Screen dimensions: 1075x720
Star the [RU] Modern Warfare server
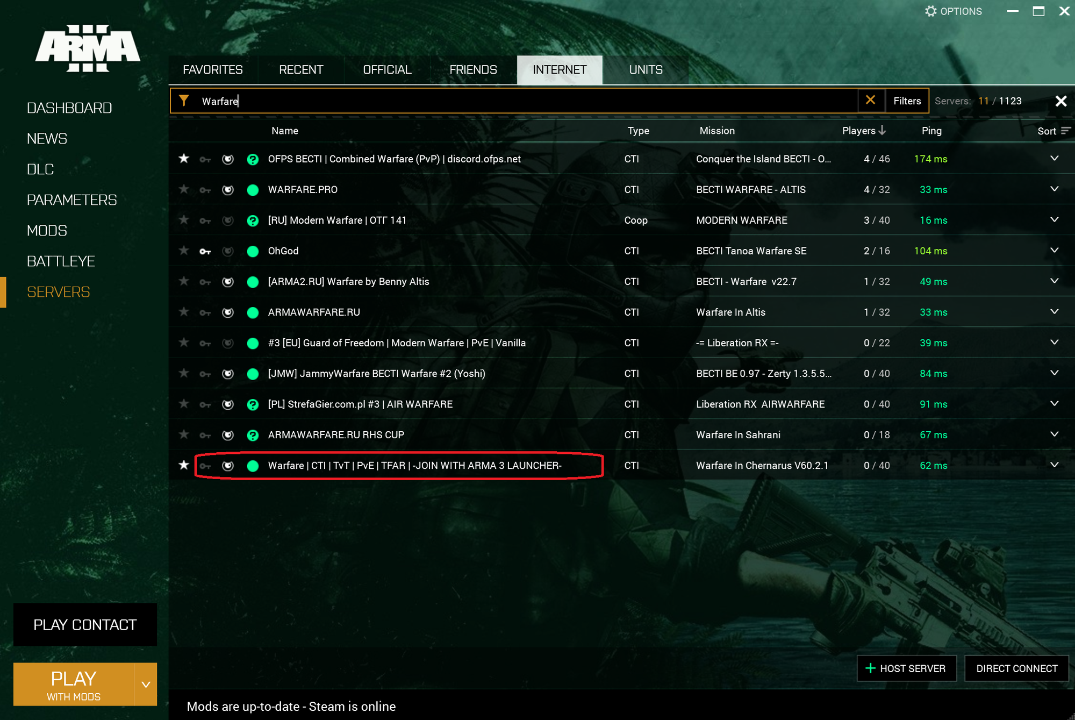click(184, 220)
